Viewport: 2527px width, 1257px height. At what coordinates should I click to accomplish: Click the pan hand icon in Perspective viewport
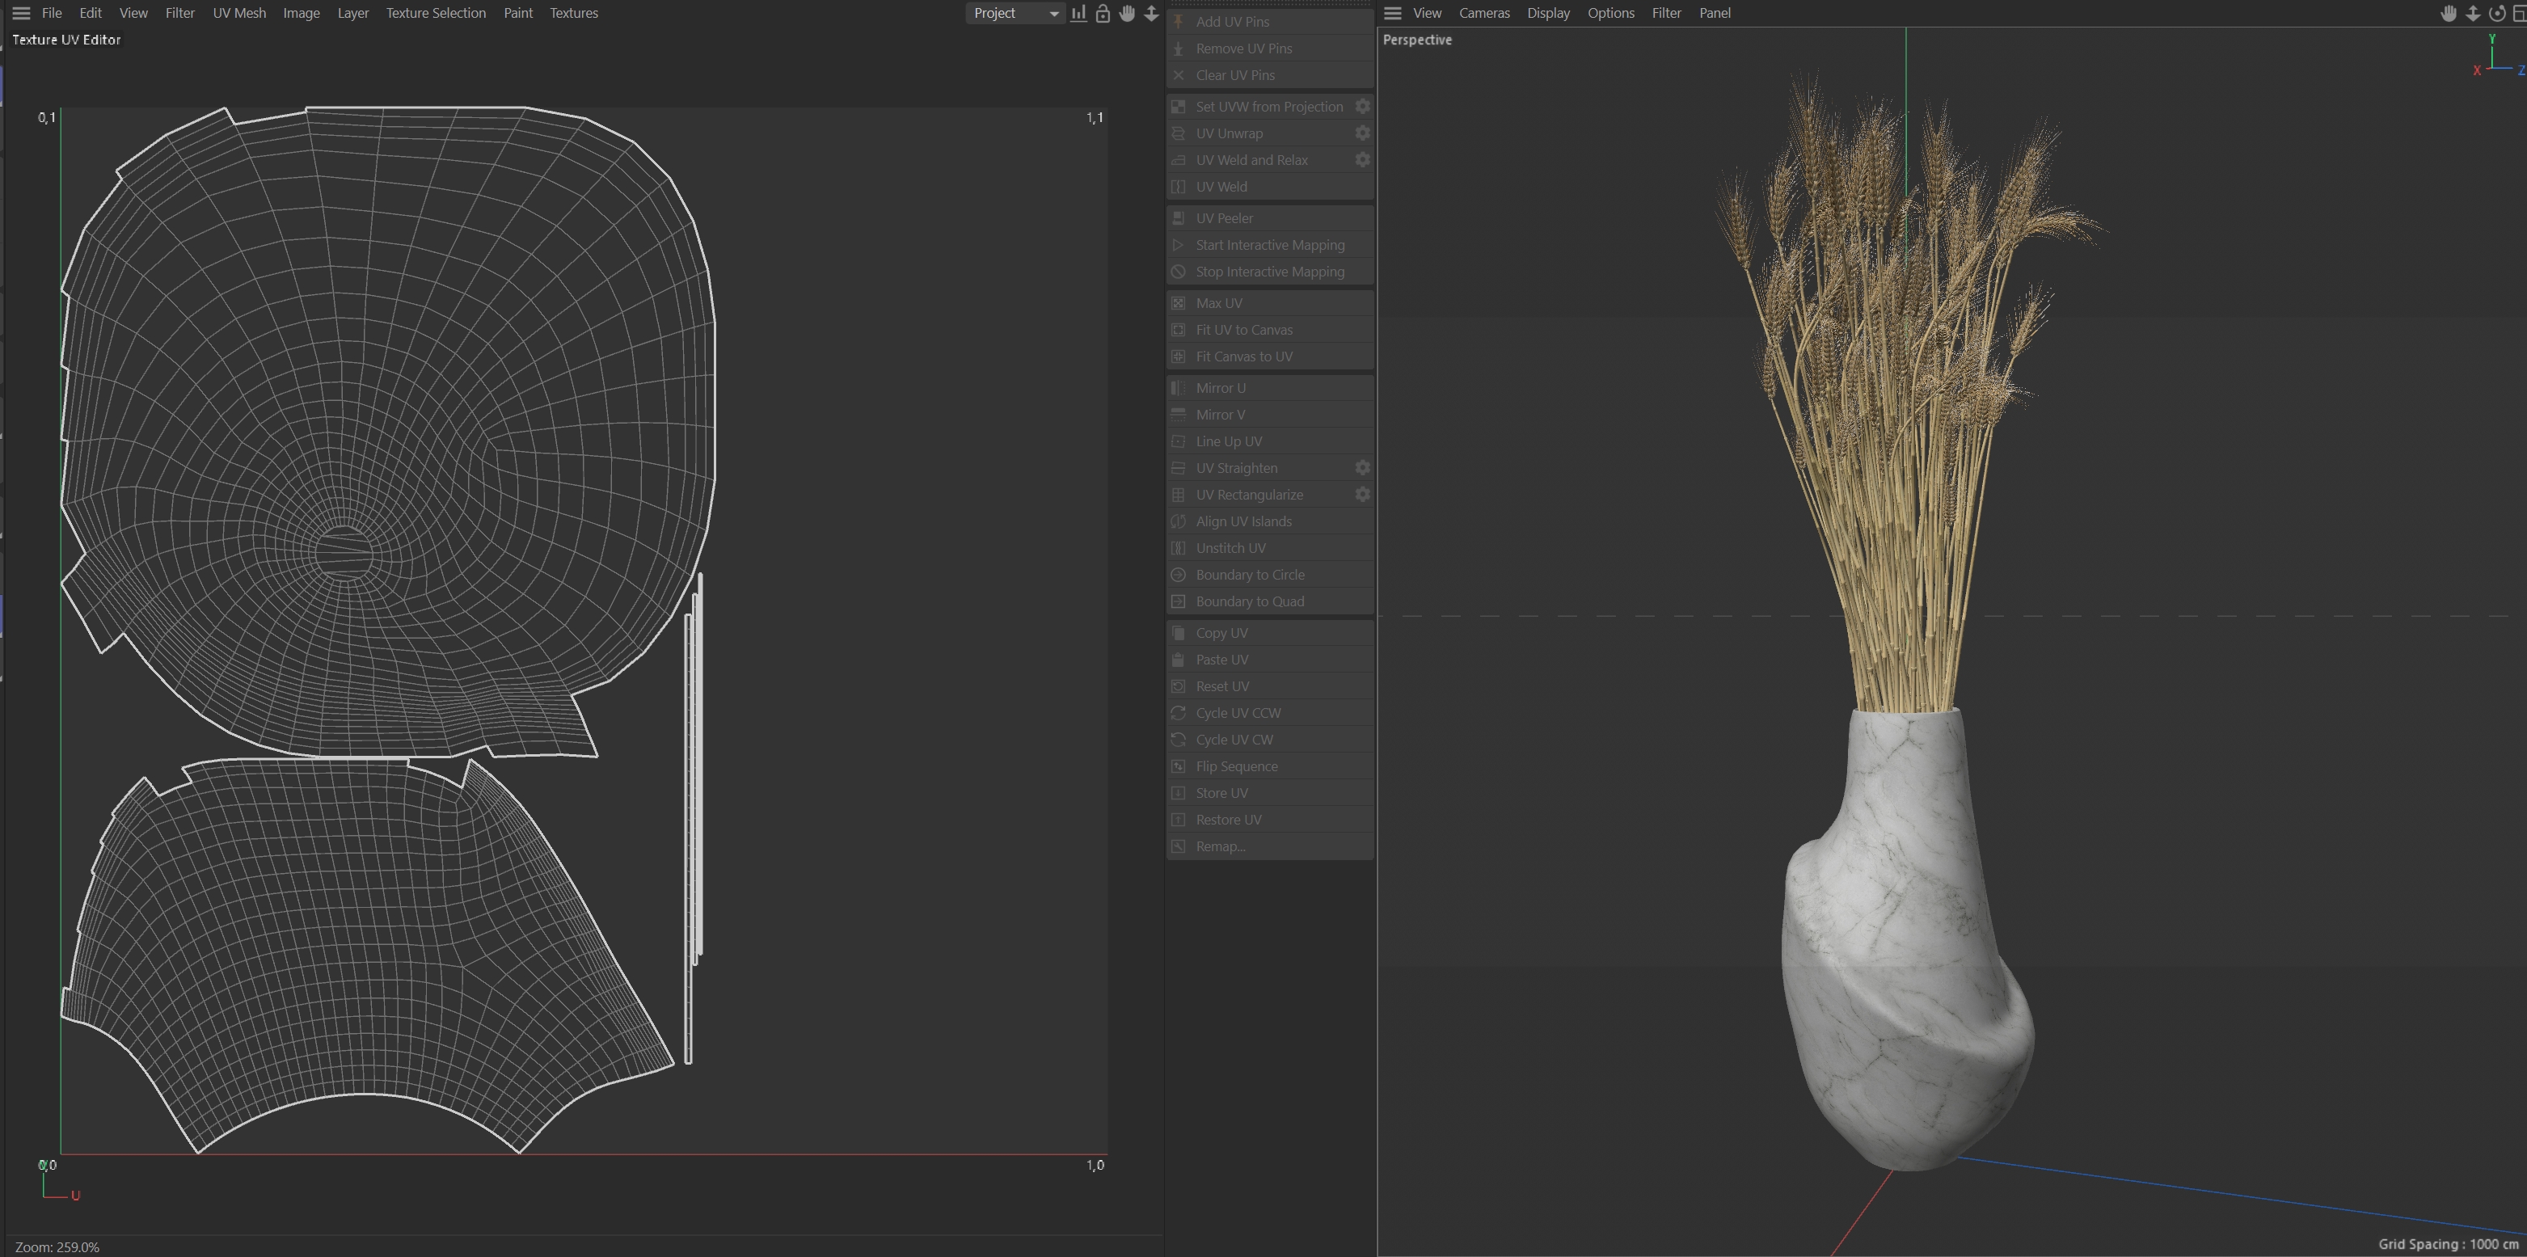[2449, 14]
